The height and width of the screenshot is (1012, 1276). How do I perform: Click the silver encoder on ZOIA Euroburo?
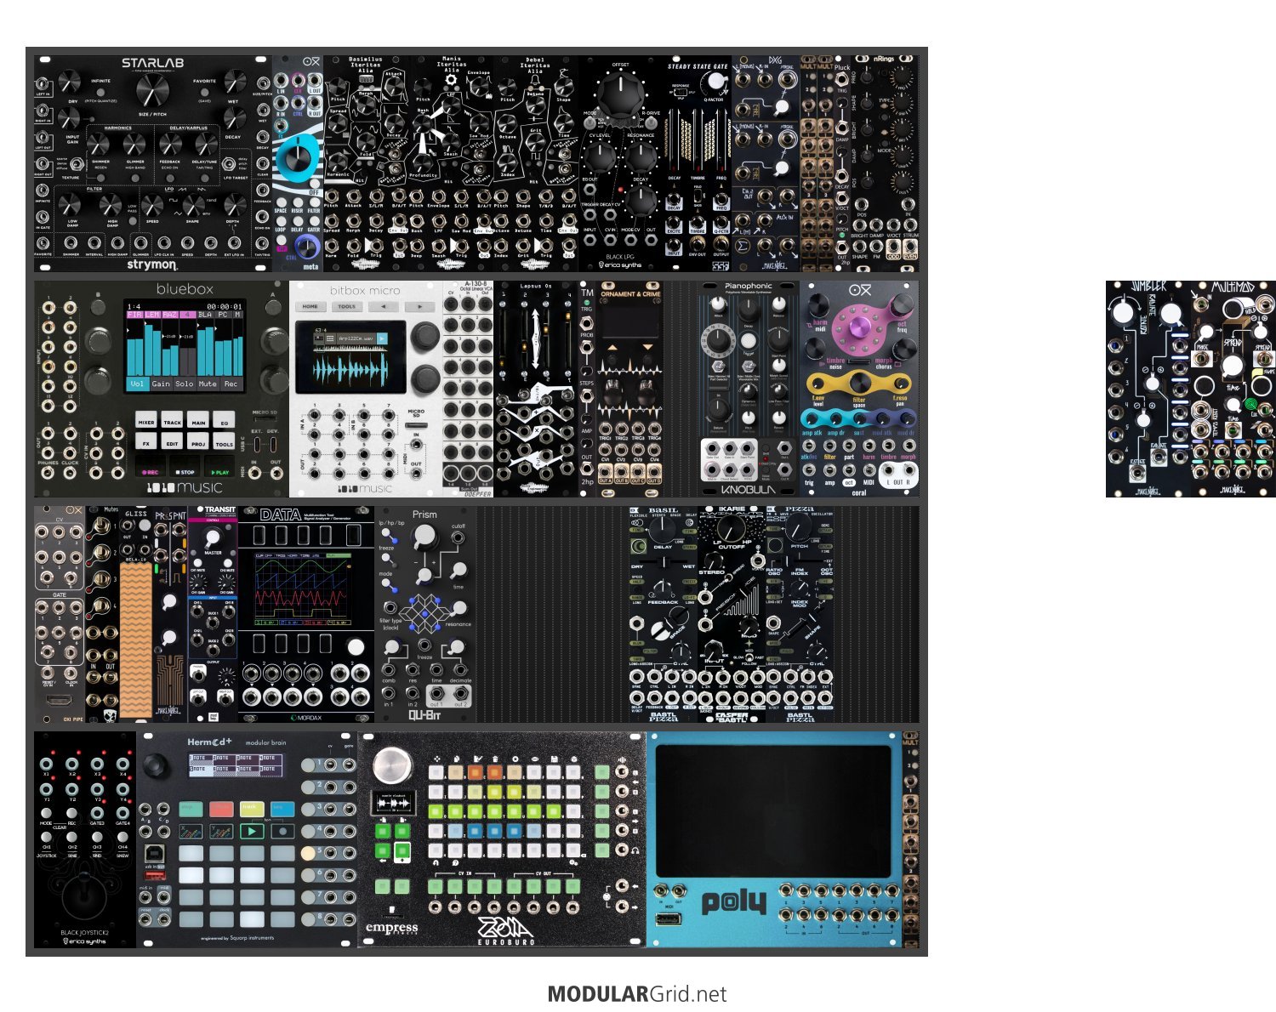click(393, 766)
